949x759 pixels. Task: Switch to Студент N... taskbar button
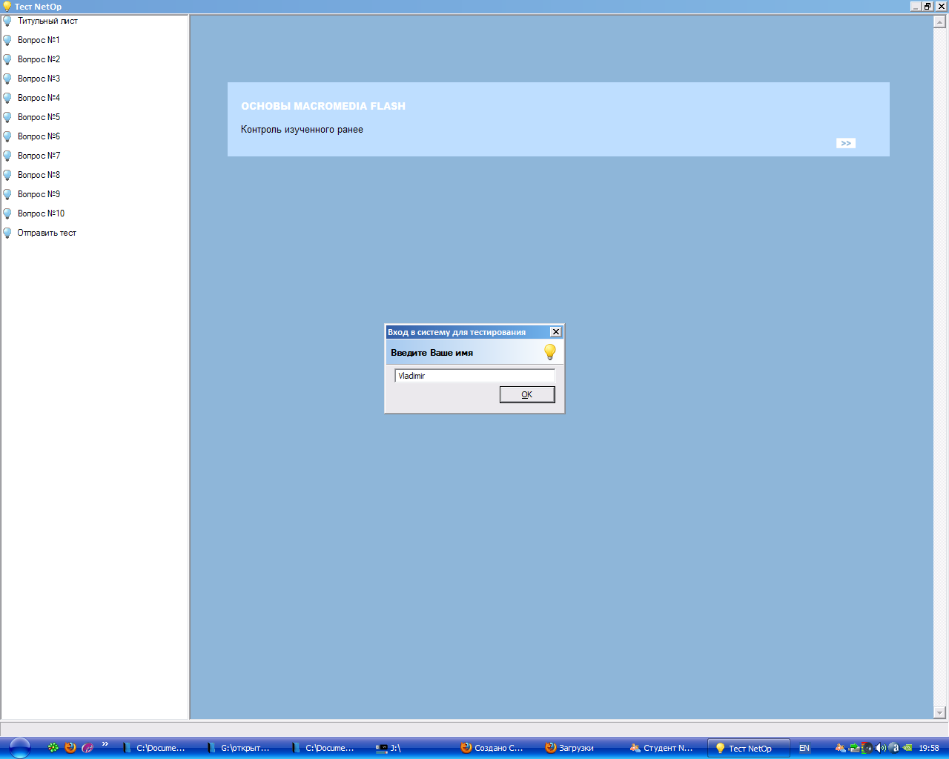pos(662,748)
